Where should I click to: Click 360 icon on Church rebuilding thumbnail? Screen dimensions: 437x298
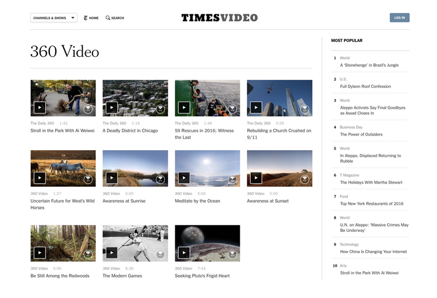point(305,109)
